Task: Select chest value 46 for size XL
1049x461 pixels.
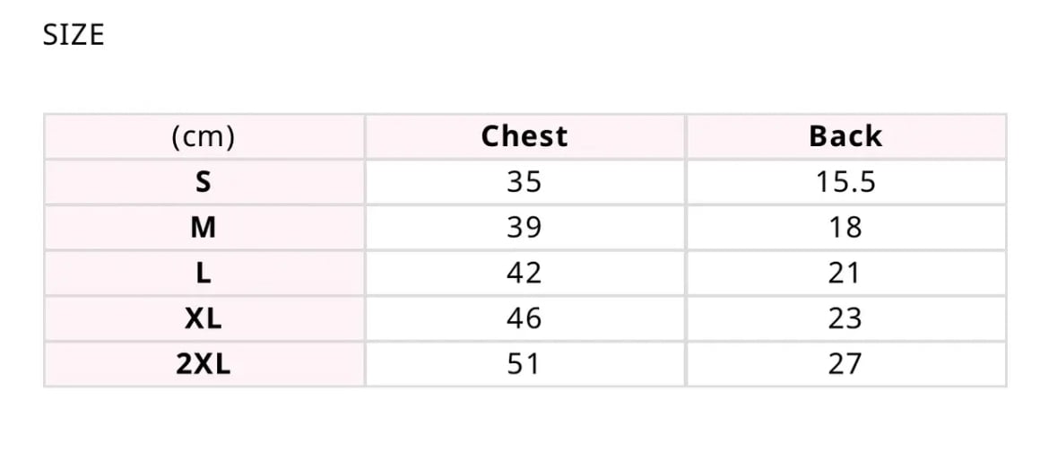Action: pyautogui.click(x=524, y=318)
